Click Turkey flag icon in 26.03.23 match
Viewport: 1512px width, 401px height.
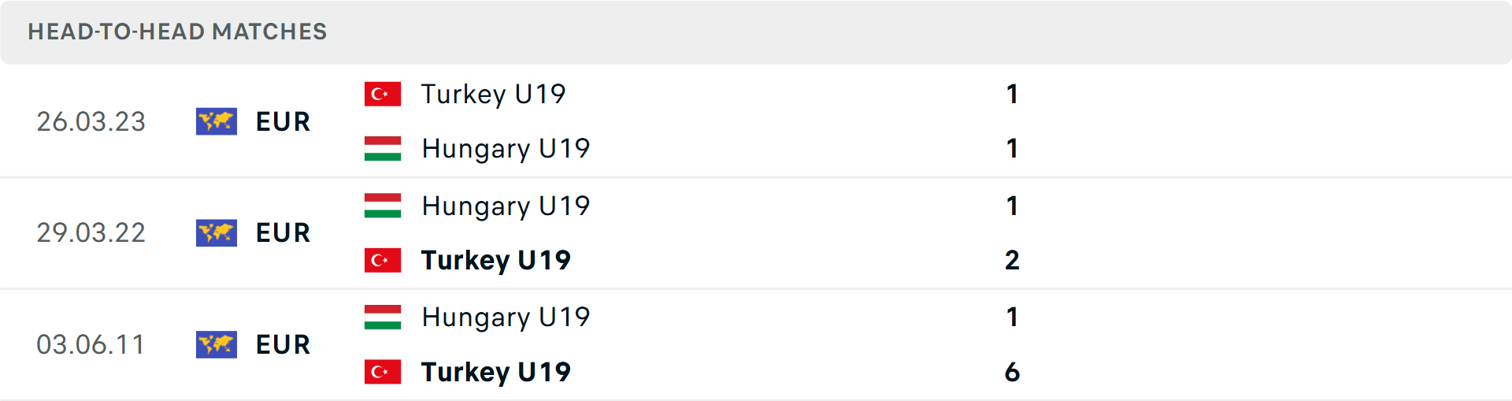(x=383, y=94)
